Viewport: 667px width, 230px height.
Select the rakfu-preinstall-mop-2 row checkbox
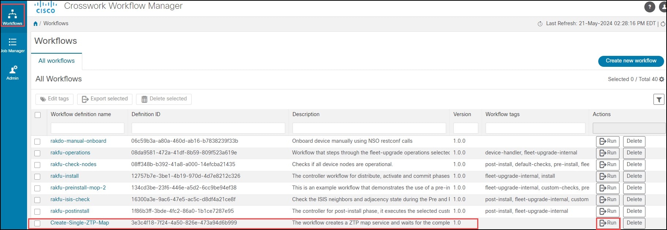coord(37,188)
